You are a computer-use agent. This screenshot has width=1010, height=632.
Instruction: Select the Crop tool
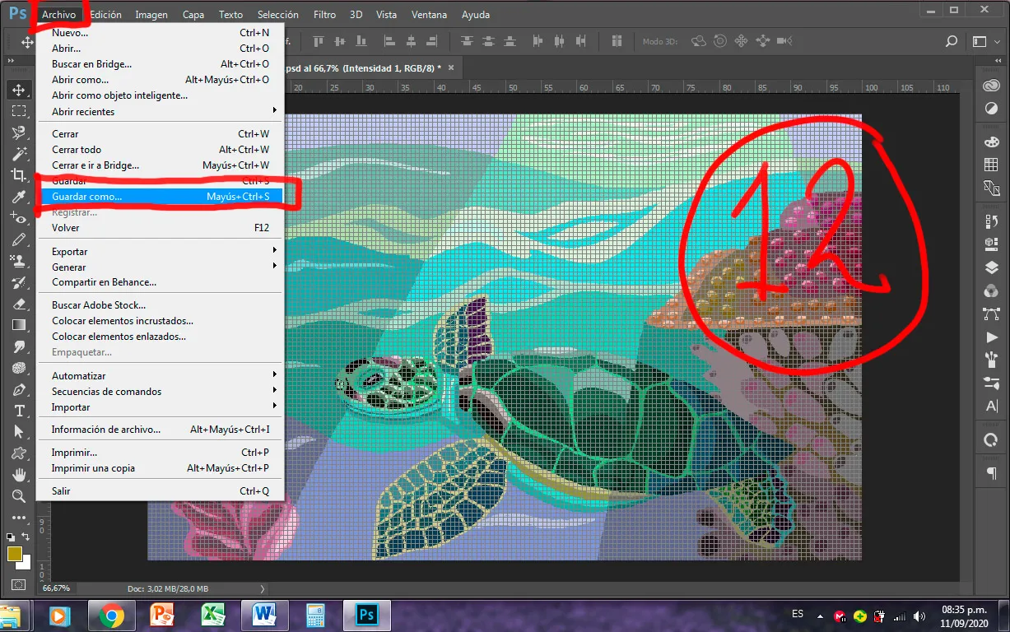coord(18,174)
